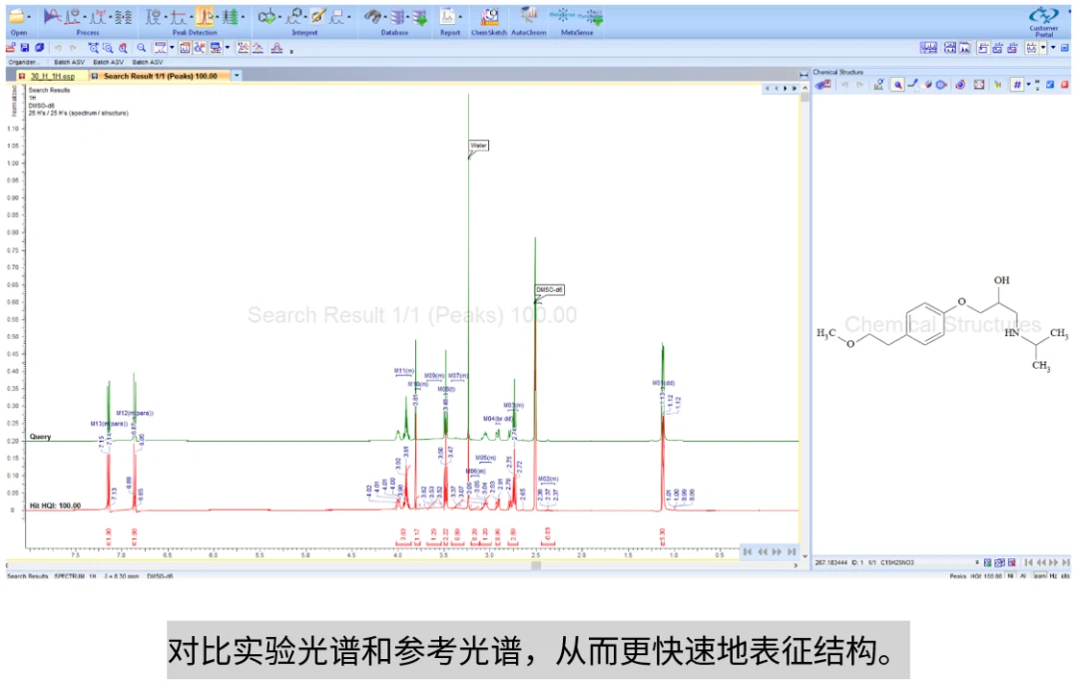Viewport: 1078px width, 683px height.
Task: Expand the atom numbering # dropdown arrow
Action: click(x=1028, y=85)
